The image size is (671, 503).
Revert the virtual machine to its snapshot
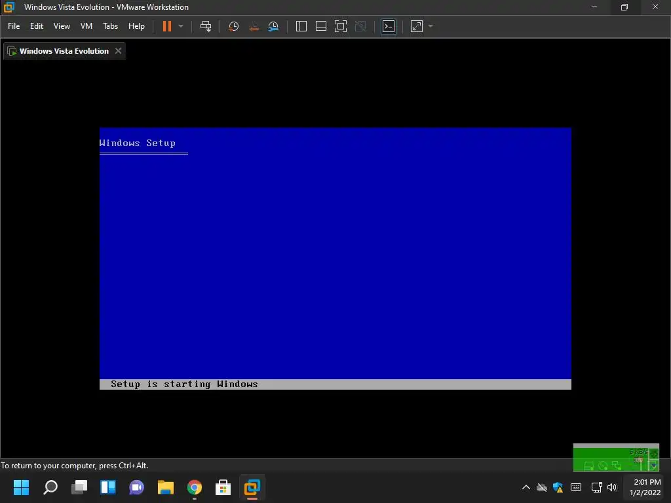coord(254,26)
